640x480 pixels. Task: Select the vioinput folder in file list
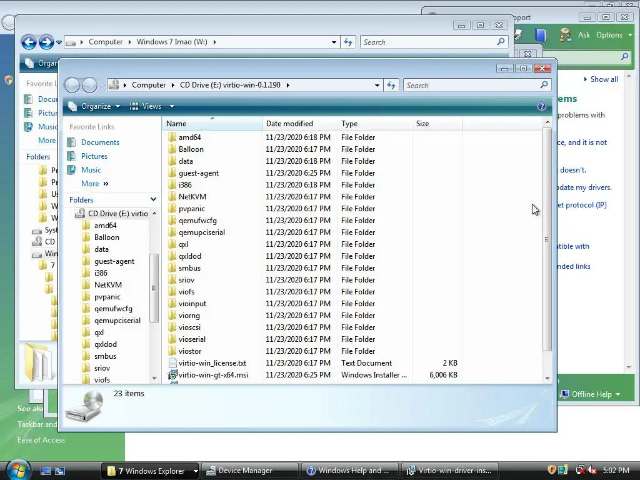tap(192, 304)
